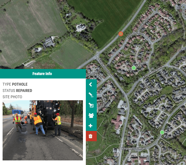This screenshot has height=165, width=186.
Task: Open the users group icon
Action: tap(91, 115)
